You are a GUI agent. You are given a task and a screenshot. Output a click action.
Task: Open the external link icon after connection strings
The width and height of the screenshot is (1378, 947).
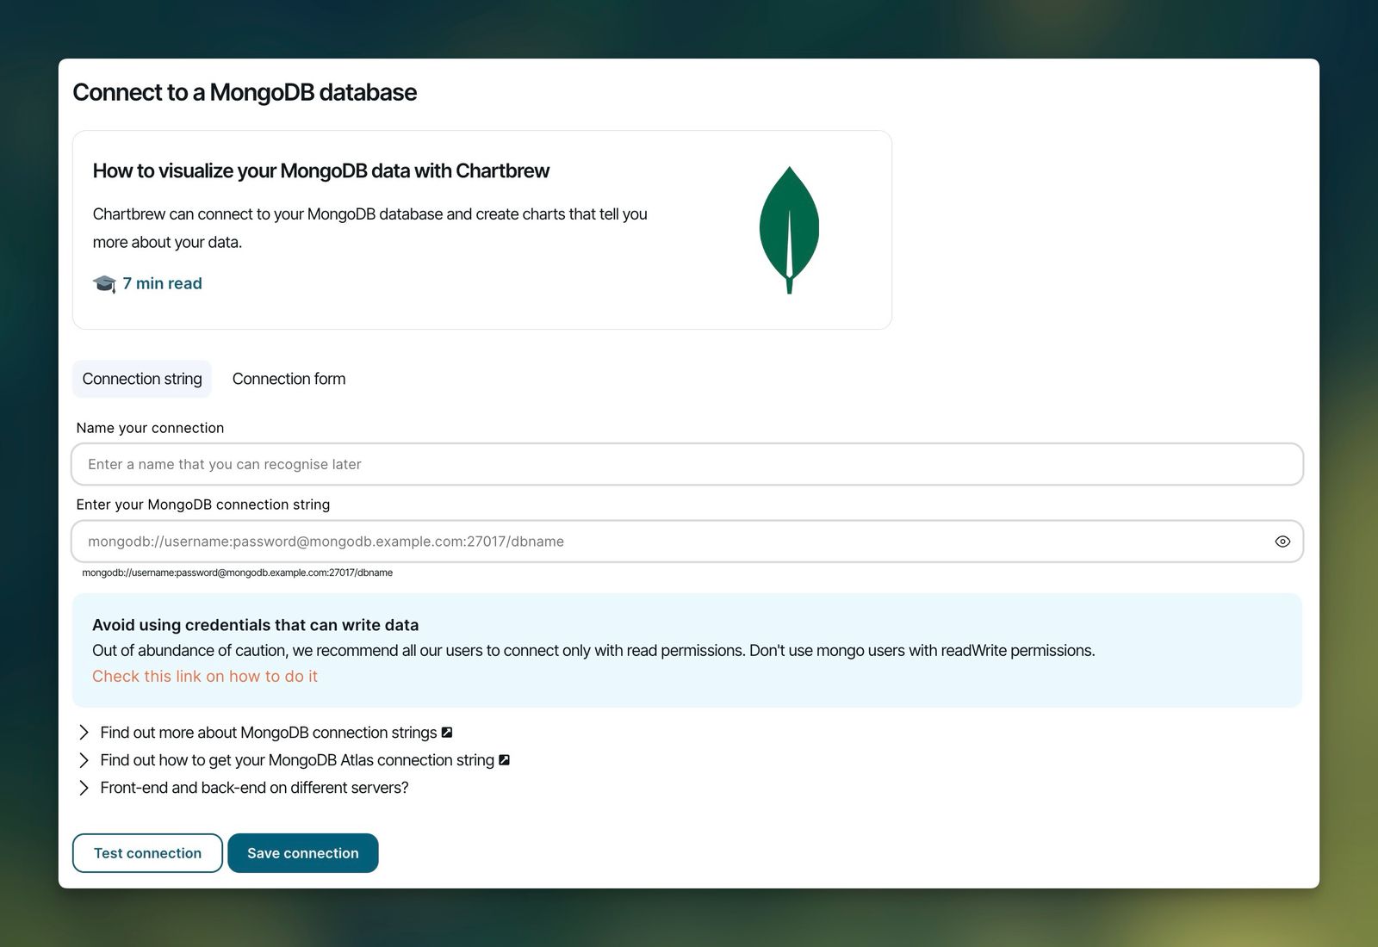pos(446,732)
